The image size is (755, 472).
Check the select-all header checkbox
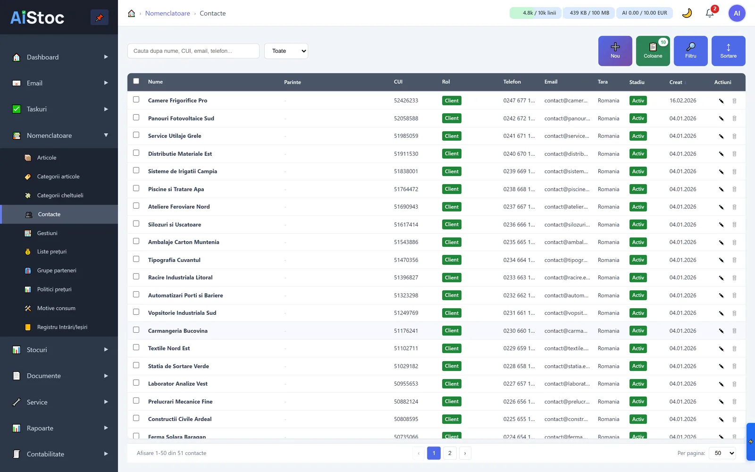136,81
